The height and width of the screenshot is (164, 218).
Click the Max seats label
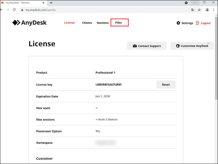pyautogui.click(x=43, y=108)
